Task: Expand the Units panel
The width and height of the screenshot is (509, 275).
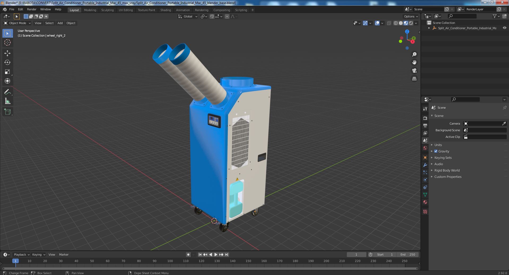Action: [x=438, y=145]
